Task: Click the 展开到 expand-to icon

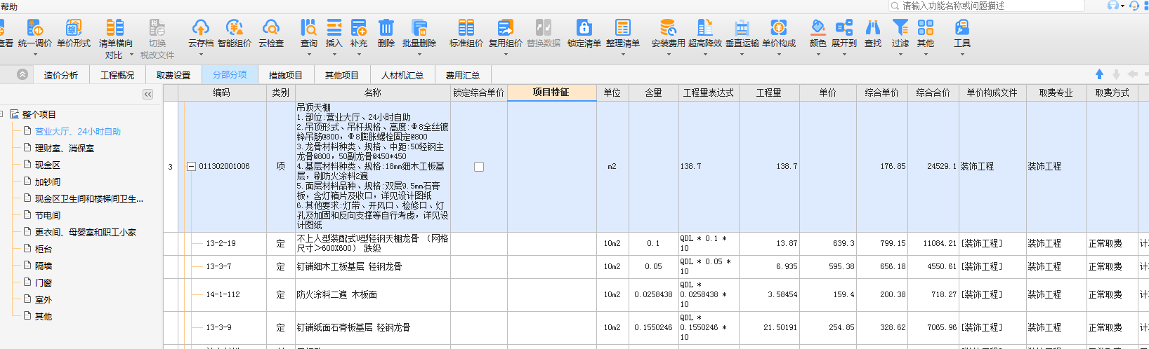Action: 844,27
